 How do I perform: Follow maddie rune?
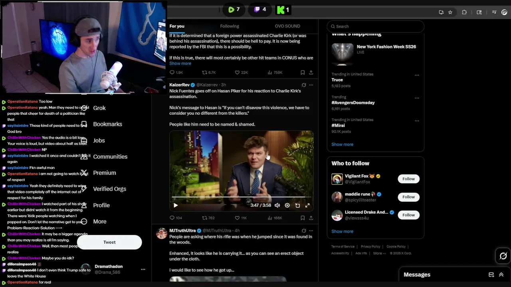coord(408,197)
